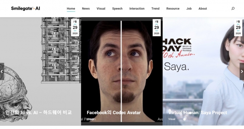Open the Home menu item
This screenshot has width=244, height=129.
[x=71, y=9]
